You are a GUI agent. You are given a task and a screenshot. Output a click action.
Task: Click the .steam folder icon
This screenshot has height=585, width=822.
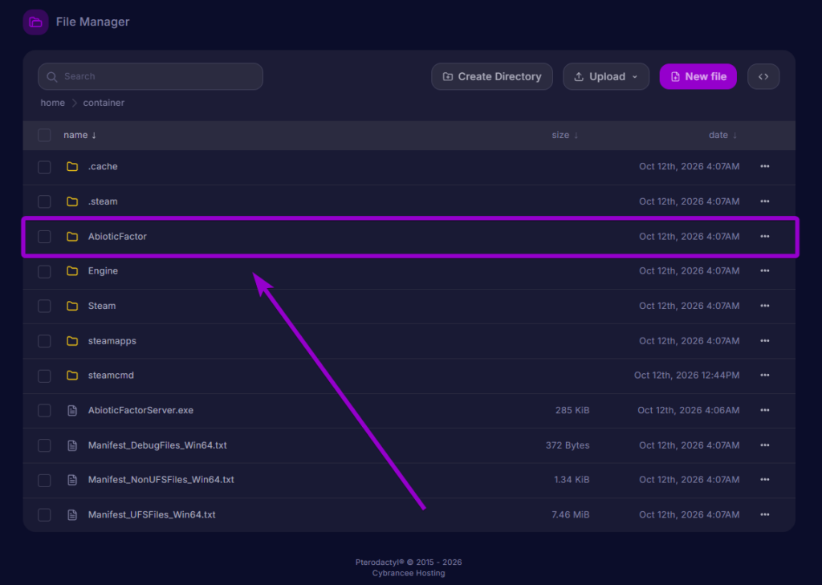[x=72, y=201]
